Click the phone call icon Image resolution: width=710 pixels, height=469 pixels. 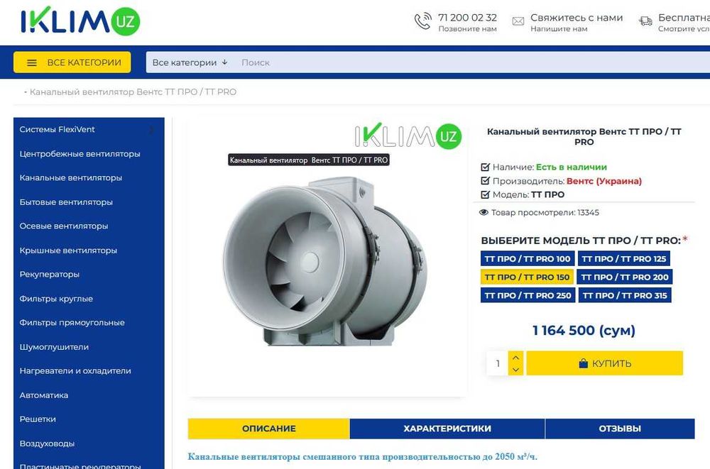(x=422, y=21)
